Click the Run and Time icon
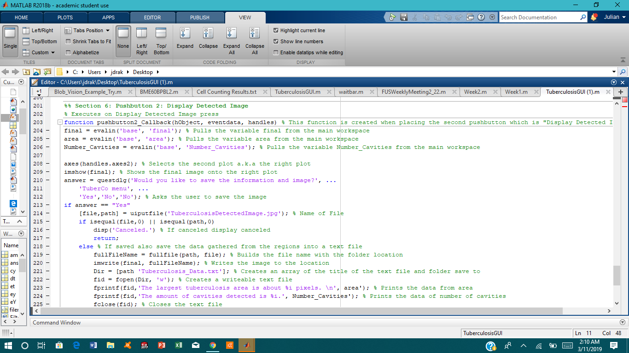The width and height of the screenshot is (629, 353). [392, 17]
